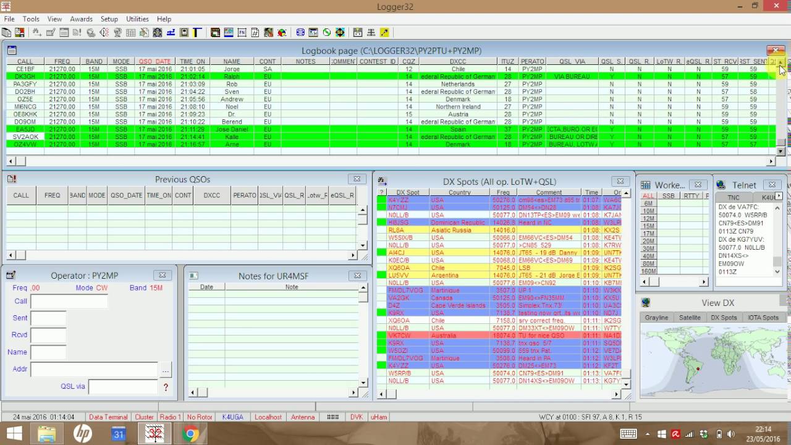The width and height of the screenshot is (791, 445).
Task: Select the TNC tab in Telnet window
Action: (x=733, y=198)
